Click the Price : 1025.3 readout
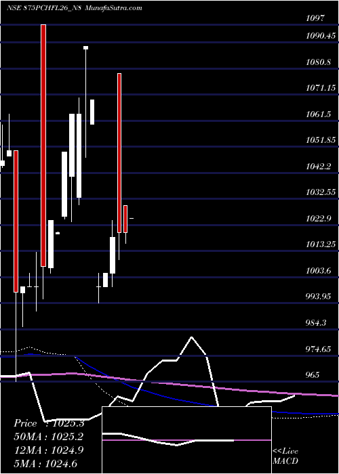The image size is (339, 474). (x=49, y=423)
